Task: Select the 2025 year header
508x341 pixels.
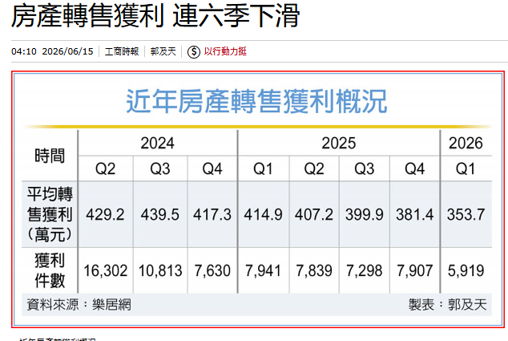Action: click(339, 143)
